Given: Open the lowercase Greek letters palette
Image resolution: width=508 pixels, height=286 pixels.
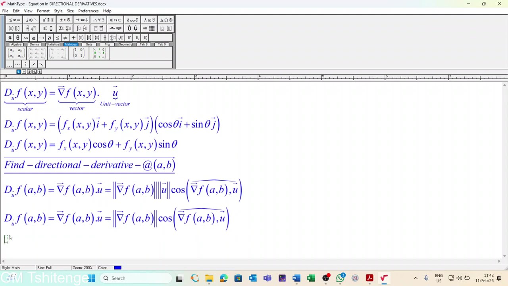Looking at the screenshot, I should point(149,20).
